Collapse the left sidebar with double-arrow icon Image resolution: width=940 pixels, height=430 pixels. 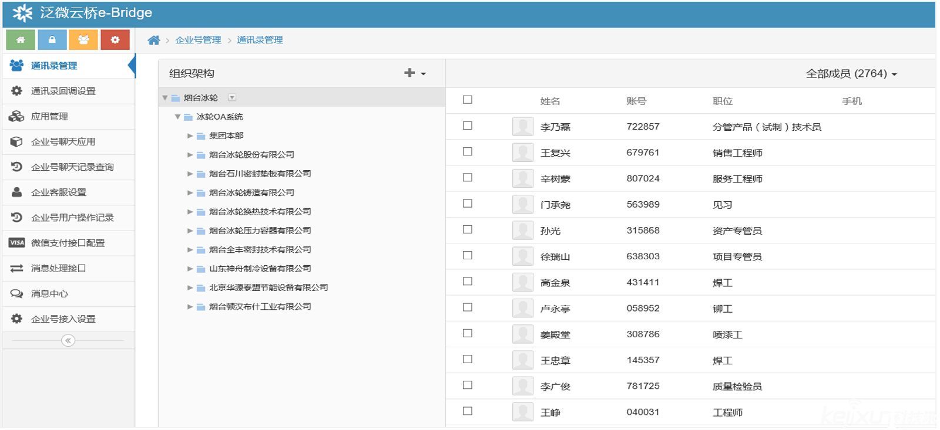[x=68, y=340]
